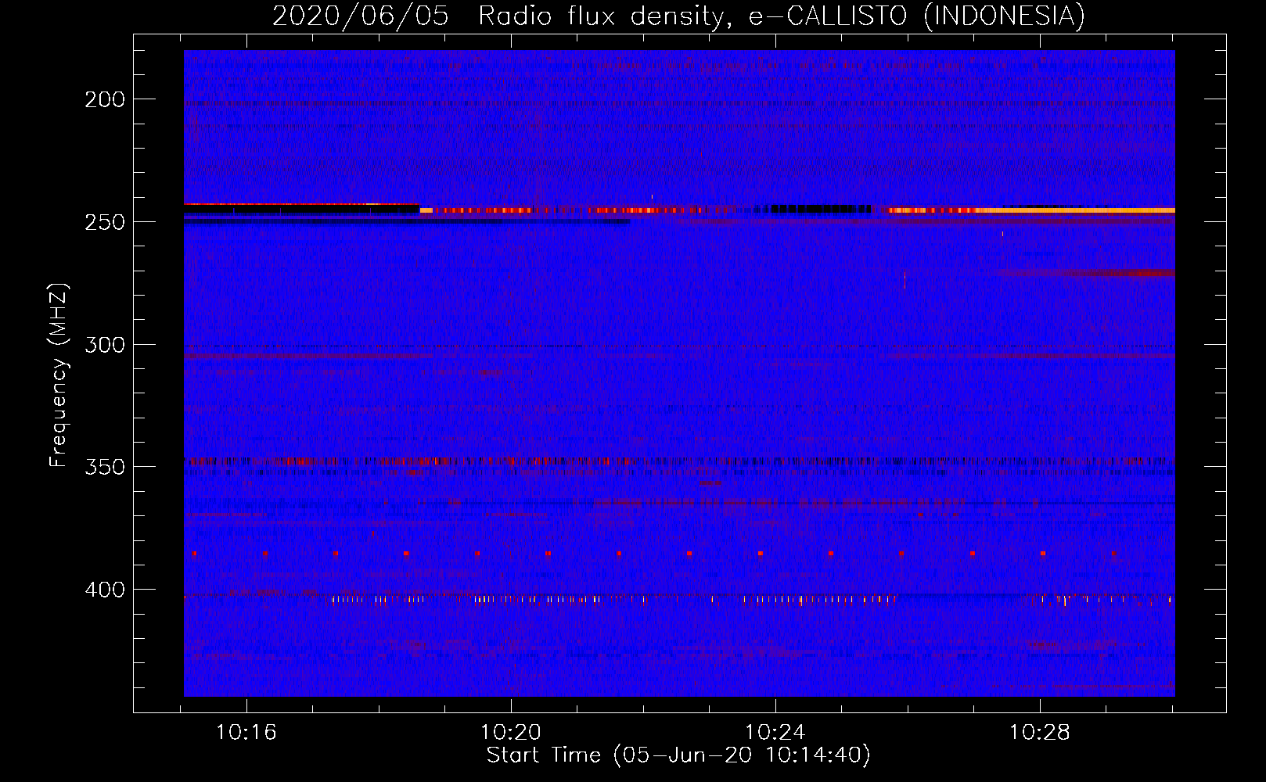This screenshot has width=1266, height=782.
Task: Click the 250 frequency tick label
Action: 105,222
